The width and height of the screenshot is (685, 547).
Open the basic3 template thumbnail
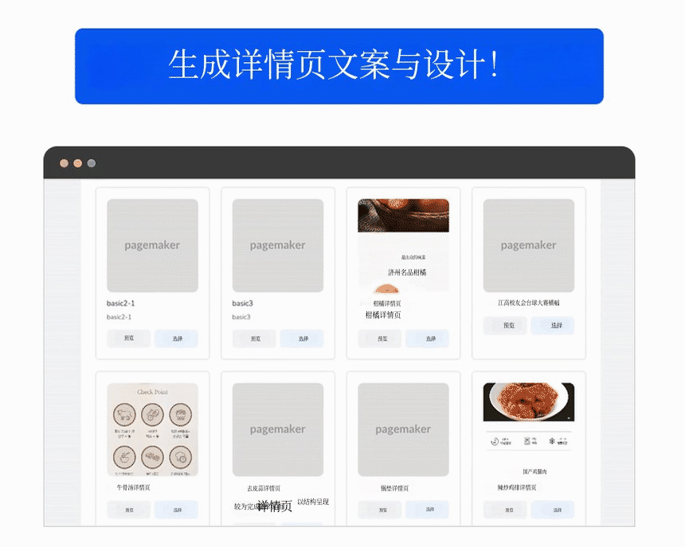click(x=277, y=245)
